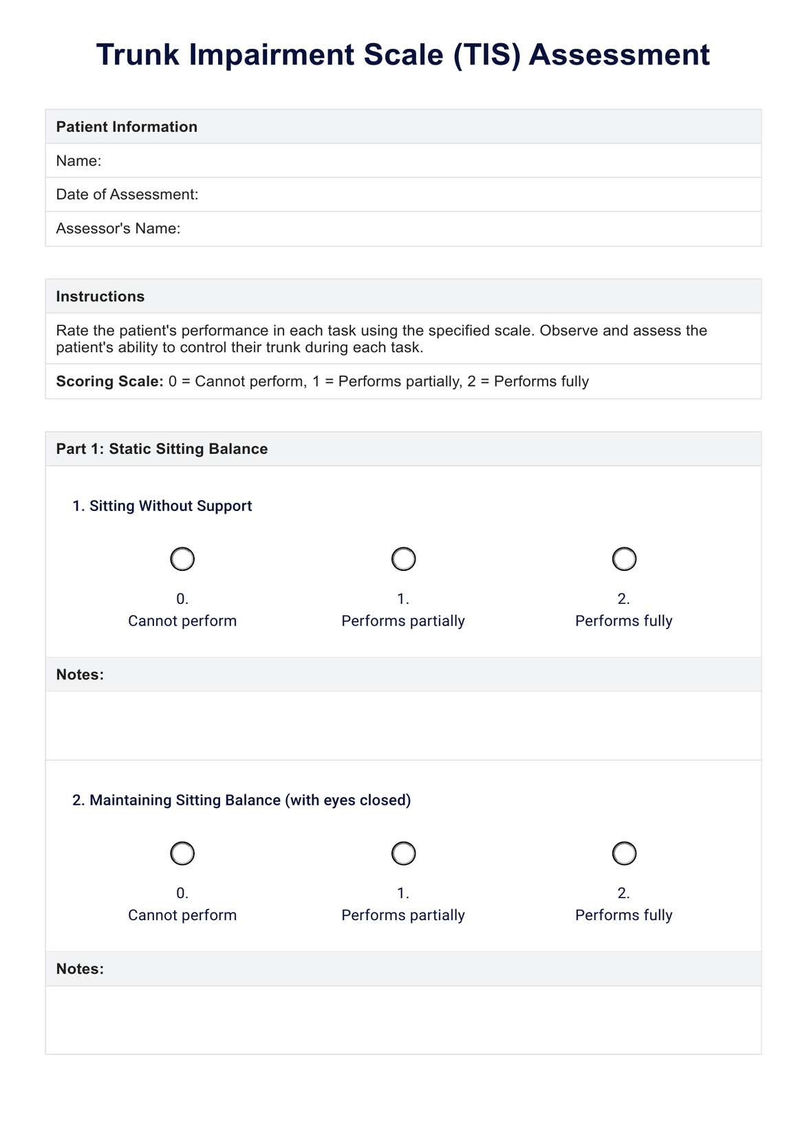Image resolution: width=809 pixels, height=1121 pixels.
Task: Click the Assessor's Name field
Action: pos(468,228)
